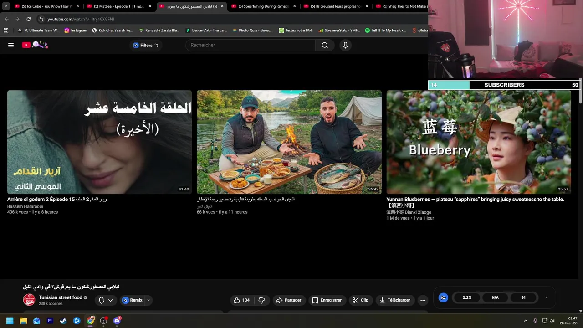Activate voice search microphone
The image size is (583, 328).
click(x=345, y=45)
